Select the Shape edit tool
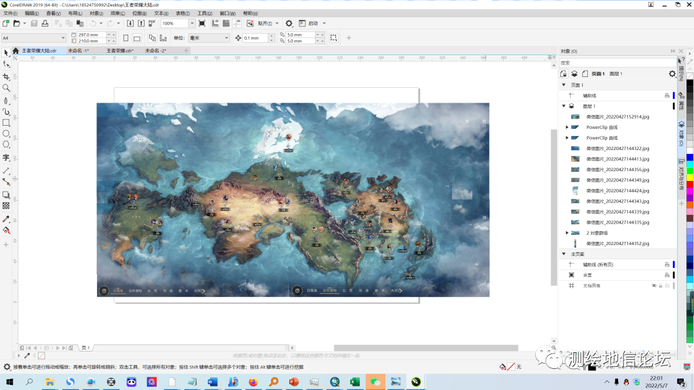This screenshot has height=390, width=694. [6, 65]
